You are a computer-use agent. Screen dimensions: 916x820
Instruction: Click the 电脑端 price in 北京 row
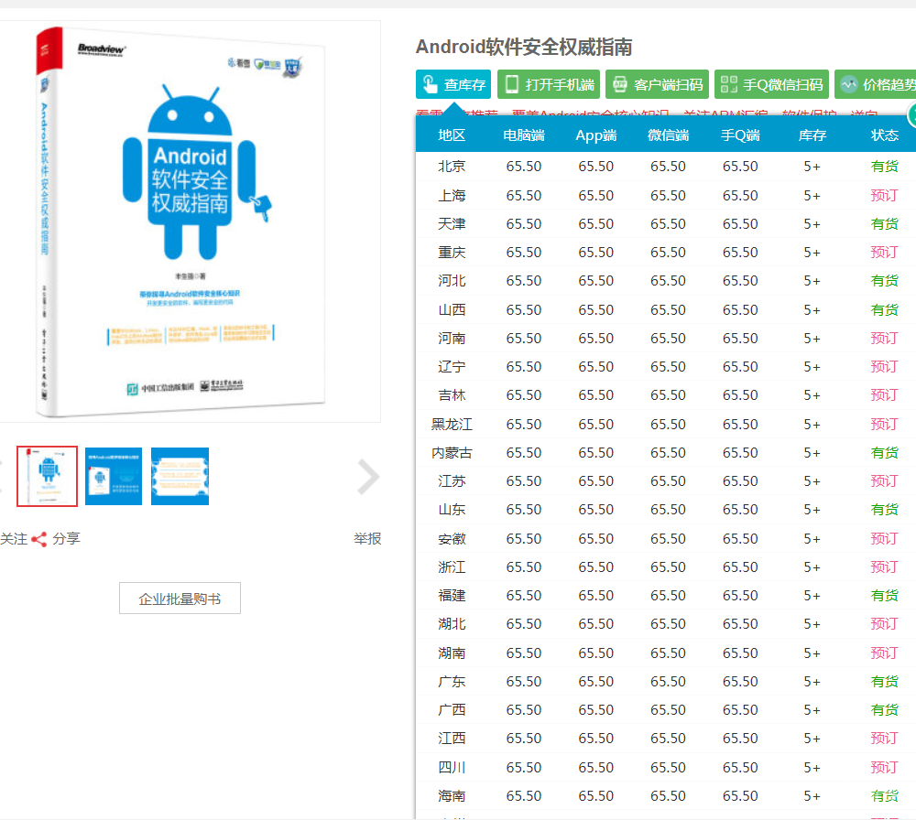[524, 167]
